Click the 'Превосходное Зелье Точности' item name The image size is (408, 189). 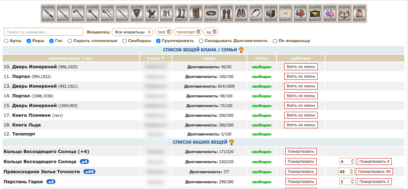42,172
